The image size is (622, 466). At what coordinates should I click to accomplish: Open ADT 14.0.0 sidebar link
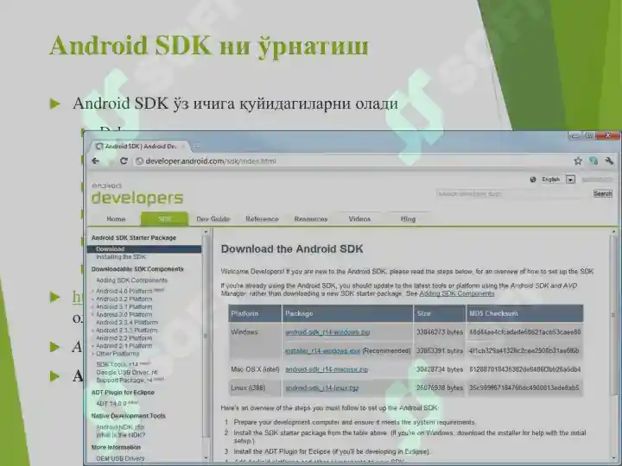(111, 403)
